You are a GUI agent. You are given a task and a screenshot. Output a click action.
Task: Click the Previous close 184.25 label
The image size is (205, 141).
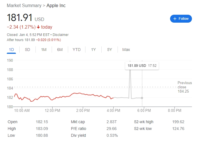coord(185,87)
